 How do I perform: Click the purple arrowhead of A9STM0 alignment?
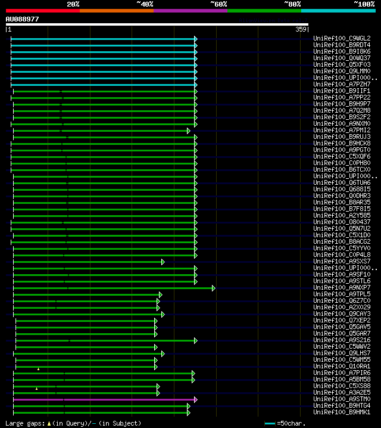coord(196,399)
